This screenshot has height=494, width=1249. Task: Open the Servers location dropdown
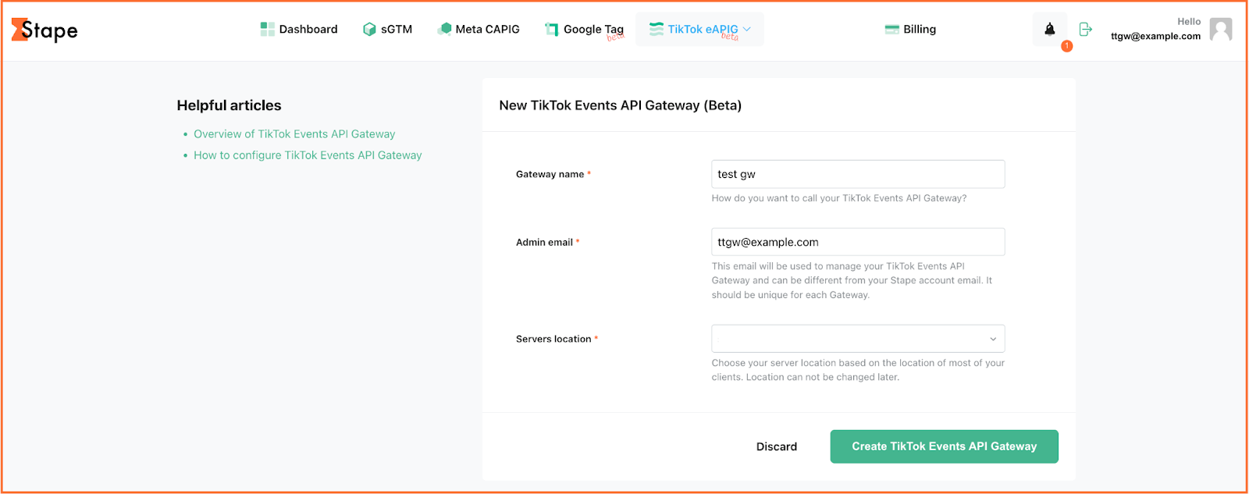point(858,339)
